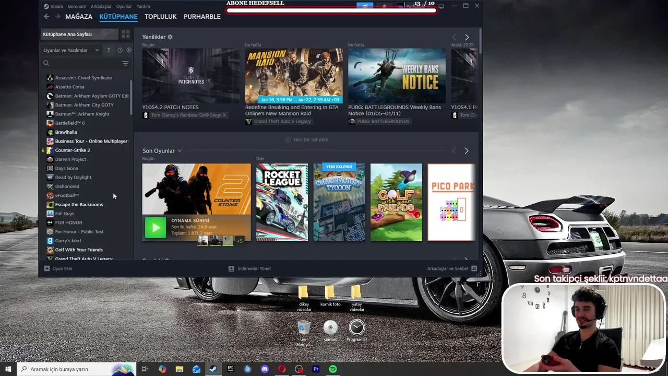Toggle the sort direction up arrow
Viewport: 668px width, 376px height.
109,50
